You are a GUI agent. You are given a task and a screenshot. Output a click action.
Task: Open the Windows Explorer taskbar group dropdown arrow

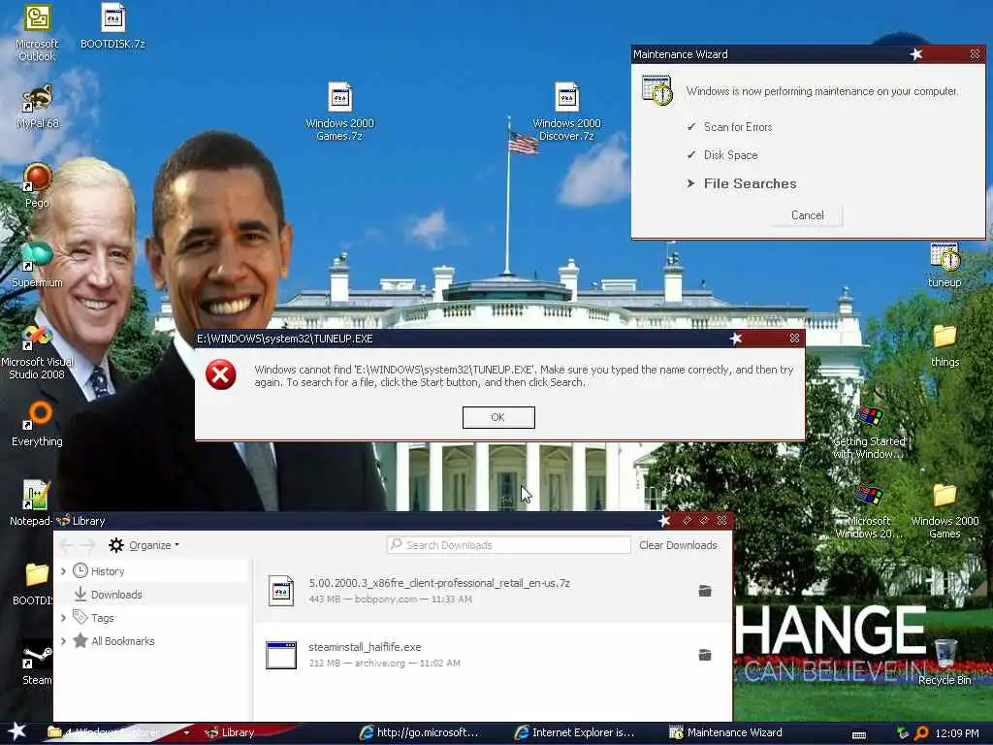point(186,733)
